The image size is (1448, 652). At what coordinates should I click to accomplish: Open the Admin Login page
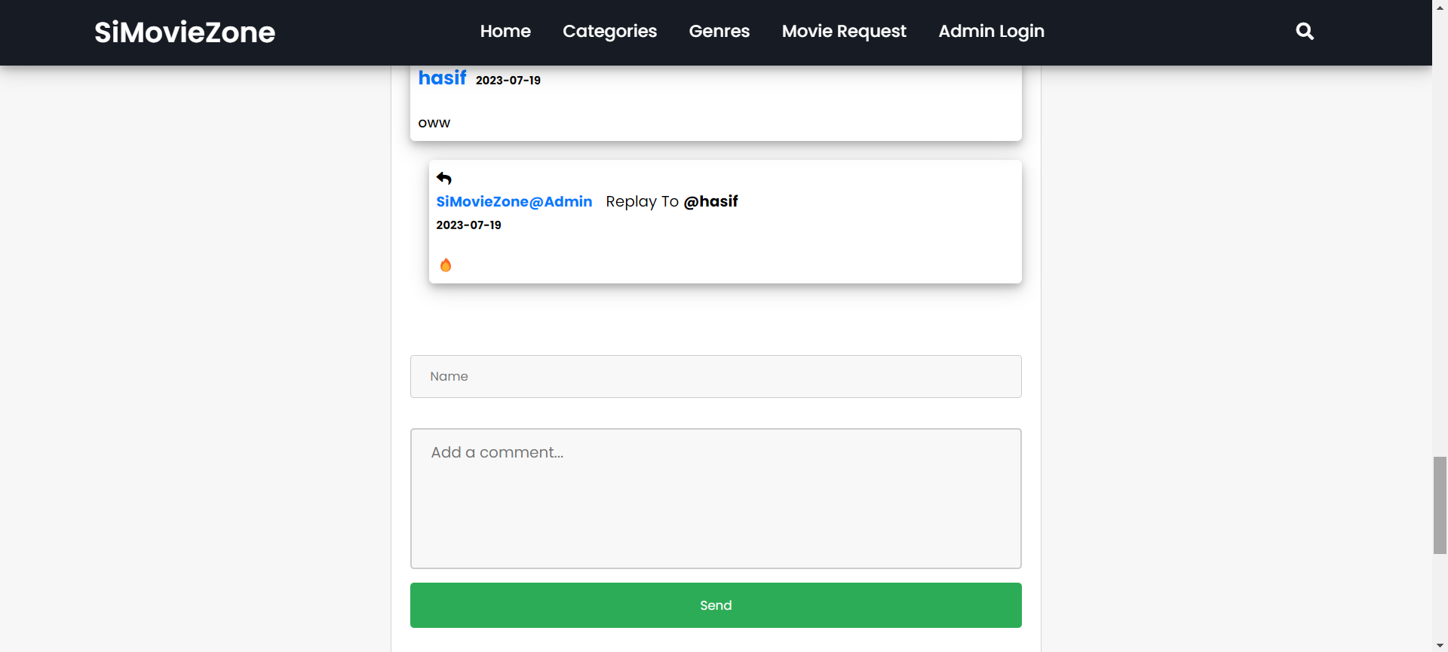click(991, 31)
